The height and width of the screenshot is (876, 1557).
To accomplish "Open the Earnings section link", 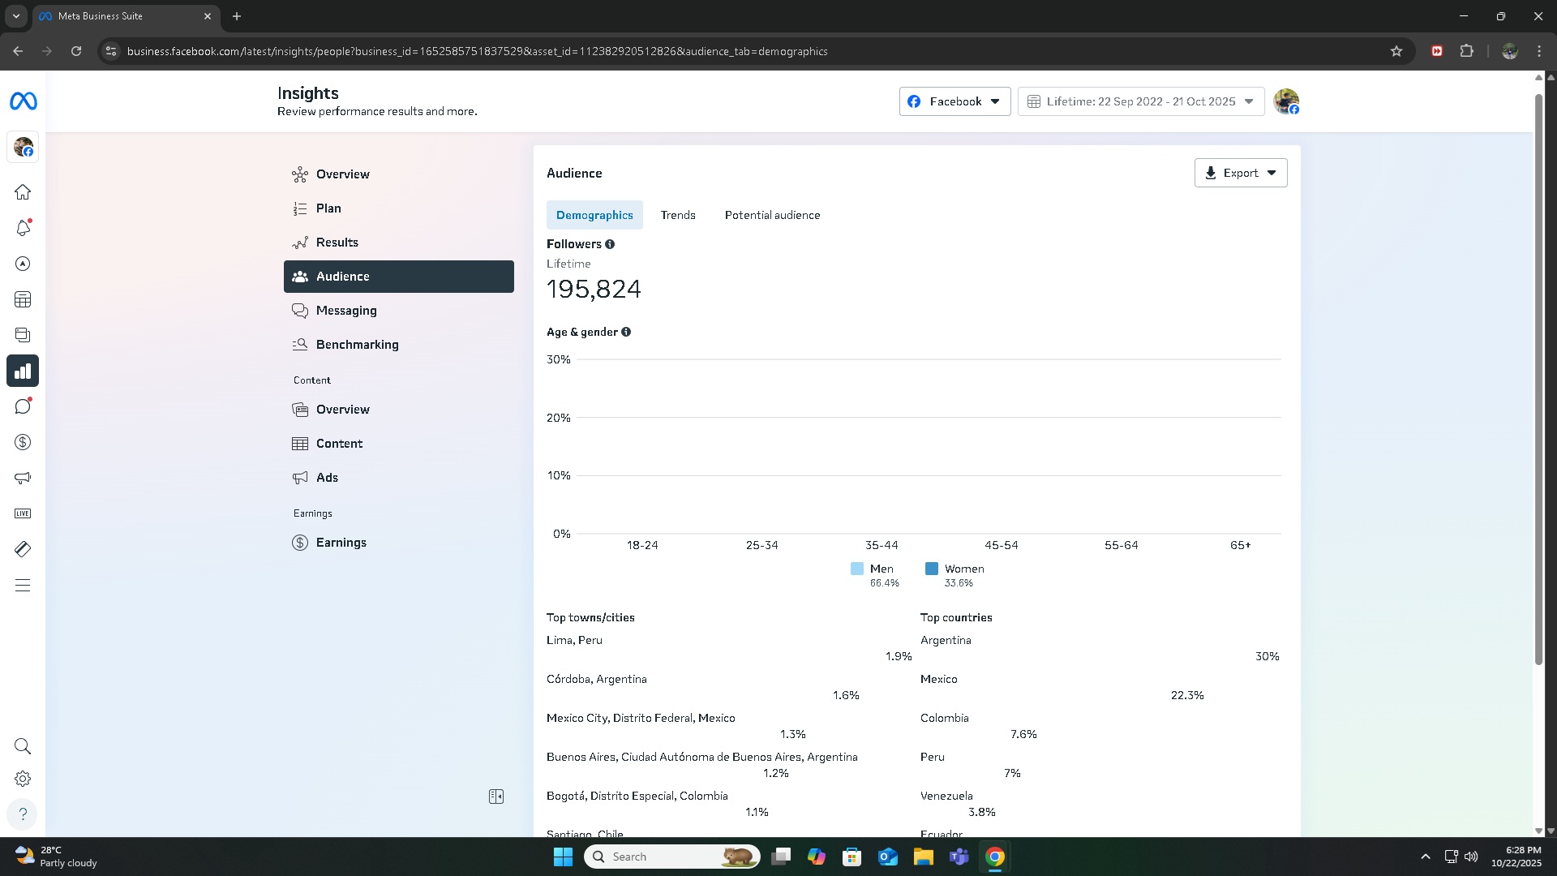I will click(341, 543).
